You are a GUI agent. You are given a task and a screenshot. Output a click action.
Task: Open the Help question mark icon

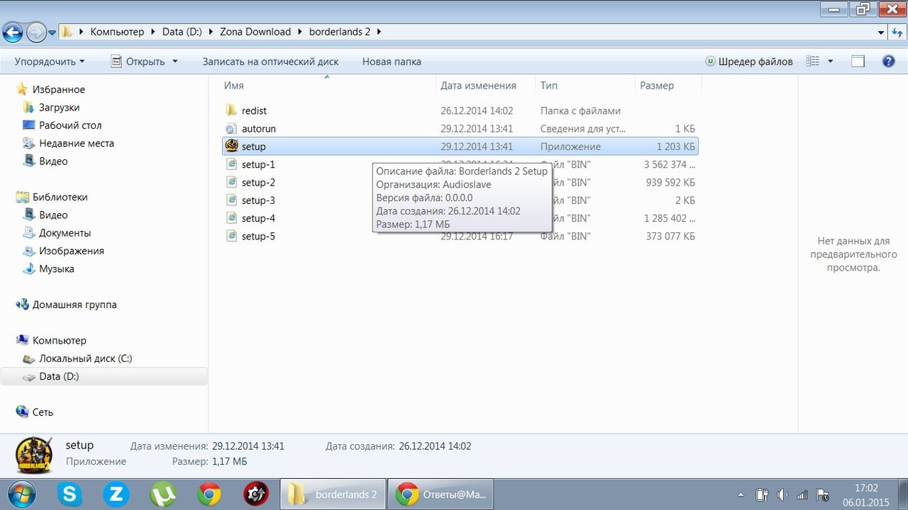[x=888, y=62]
